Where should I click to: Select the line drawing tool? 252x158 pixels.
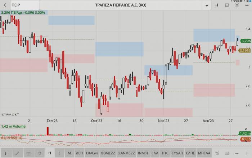(x=17, y=153)
